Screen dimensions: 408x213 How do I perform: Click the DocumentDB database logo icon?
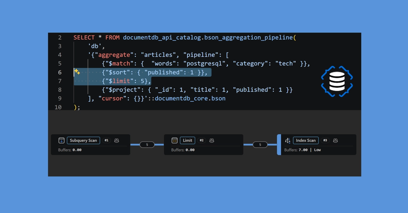click(337, 81)
